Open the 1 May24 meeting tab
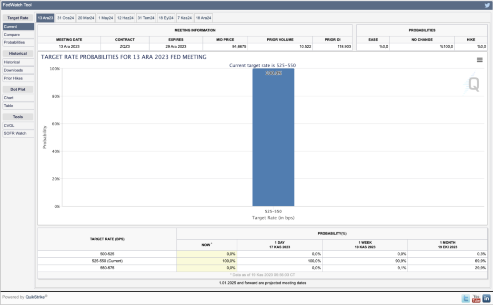This screenshot has height=305, width=493. click(x=106, y=18)
